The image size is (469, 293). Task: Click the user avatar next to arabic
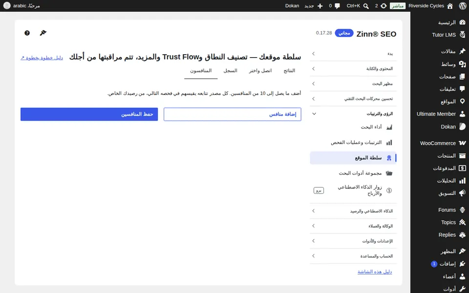tap(7, 6)
